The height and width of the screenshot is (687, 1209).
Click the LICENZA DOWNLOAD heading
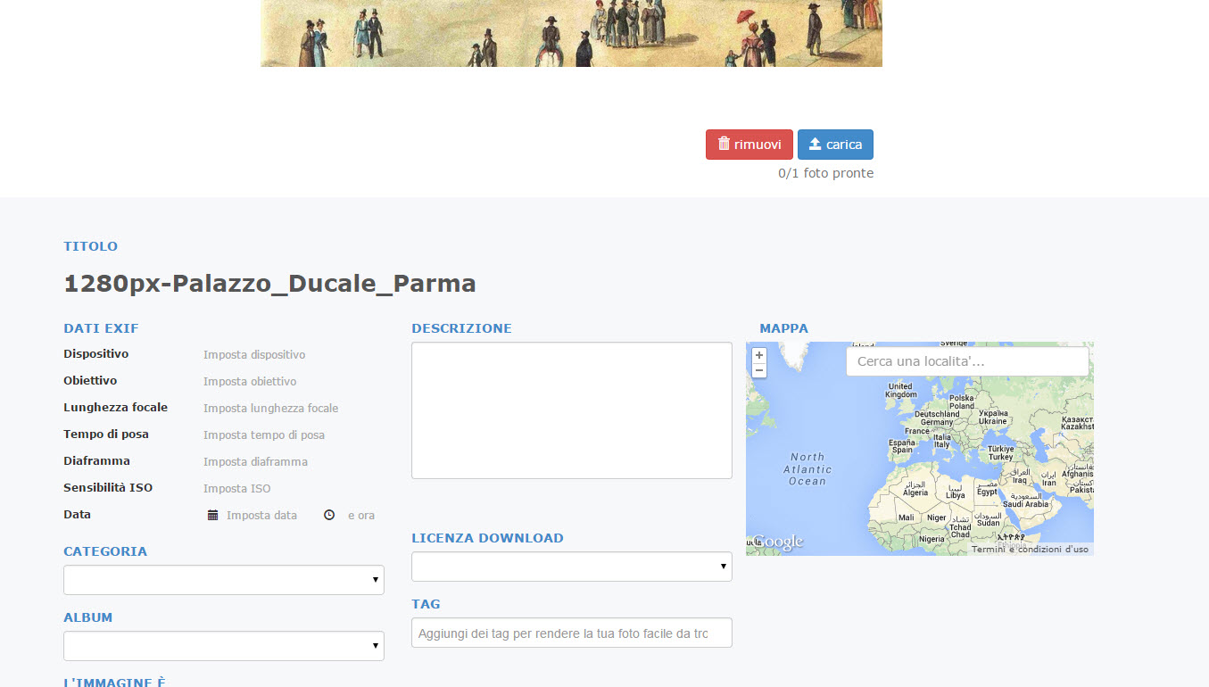pos(487,538)
